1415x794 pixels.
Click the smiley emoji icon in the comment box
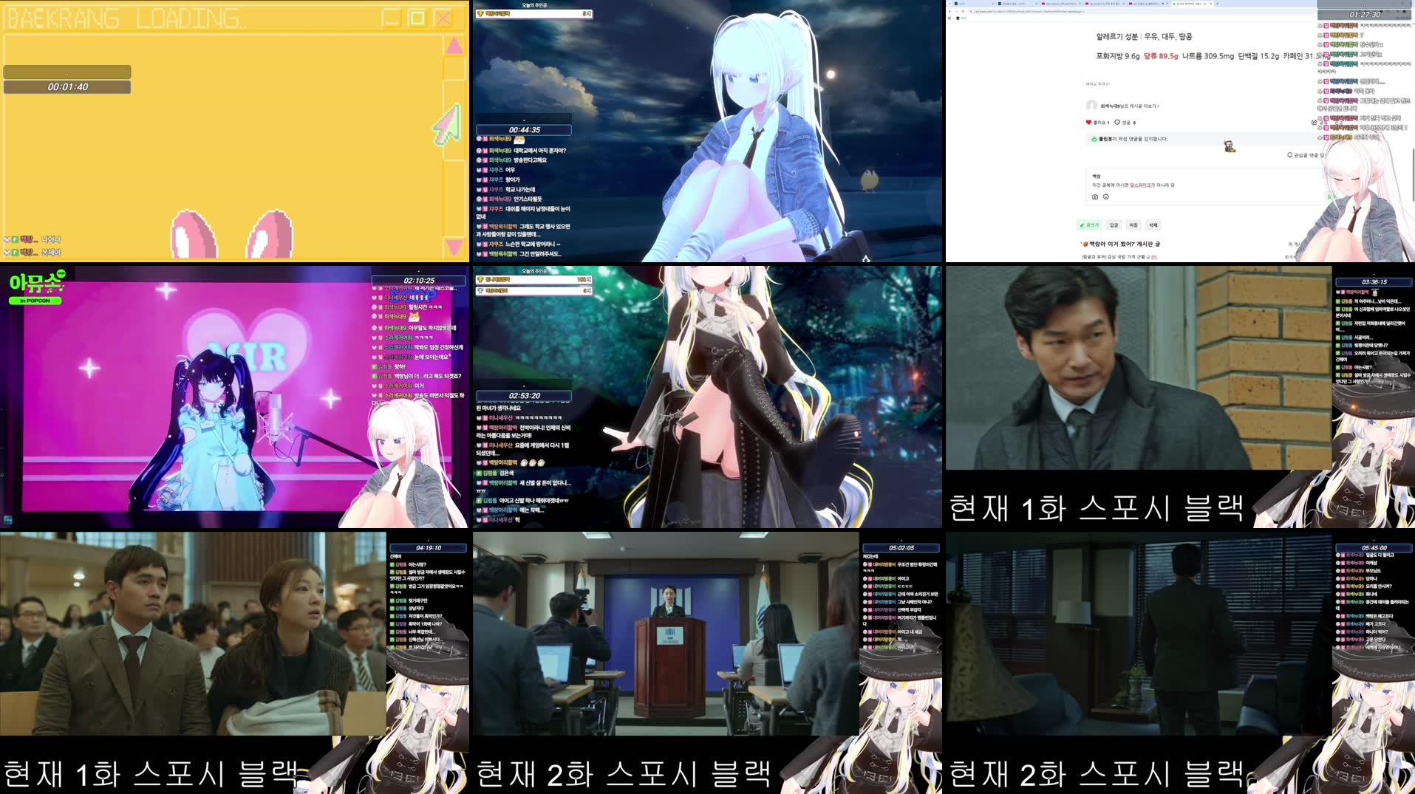pos(1106,197)
